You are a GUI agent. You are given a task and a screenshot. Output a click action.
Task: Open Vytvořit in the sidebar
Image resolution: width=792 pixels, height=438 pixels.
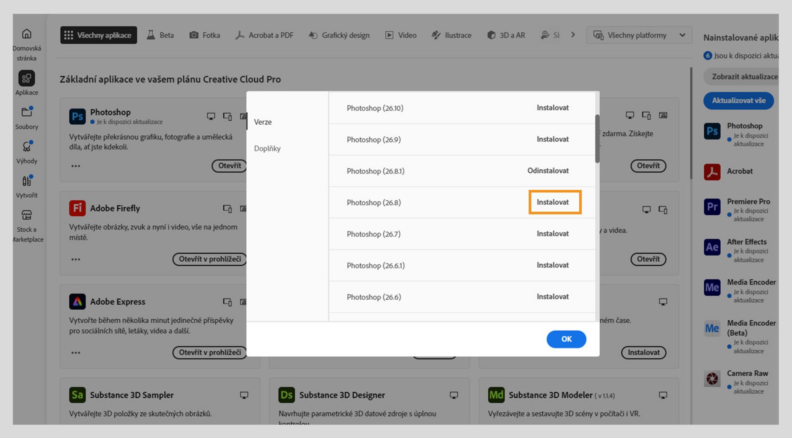(x=27, y=180)
